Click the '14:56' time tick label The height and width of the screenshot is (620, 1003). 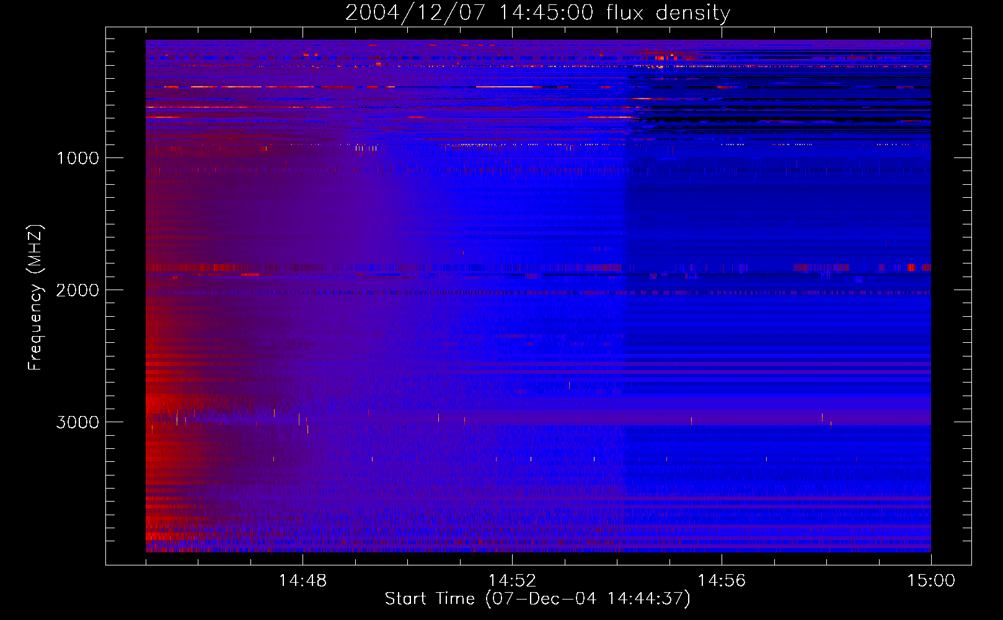722,580
